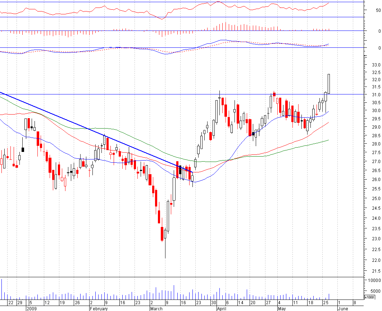The image size is (382, 311).
Task: Select the 23.5 price axis label
Action: 376,228
